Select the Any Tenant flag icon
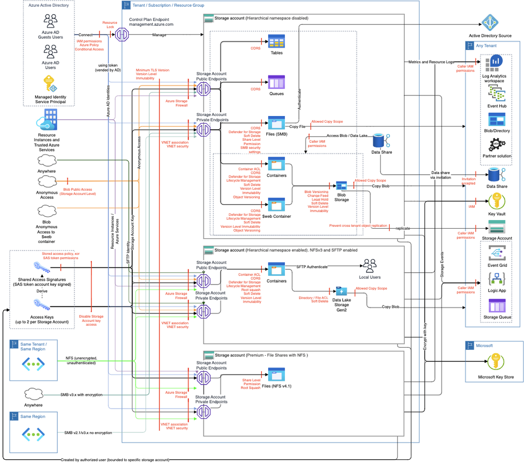The height and width of the screenshot is (464, 525). pyautogui.click(x=470, y=45)
